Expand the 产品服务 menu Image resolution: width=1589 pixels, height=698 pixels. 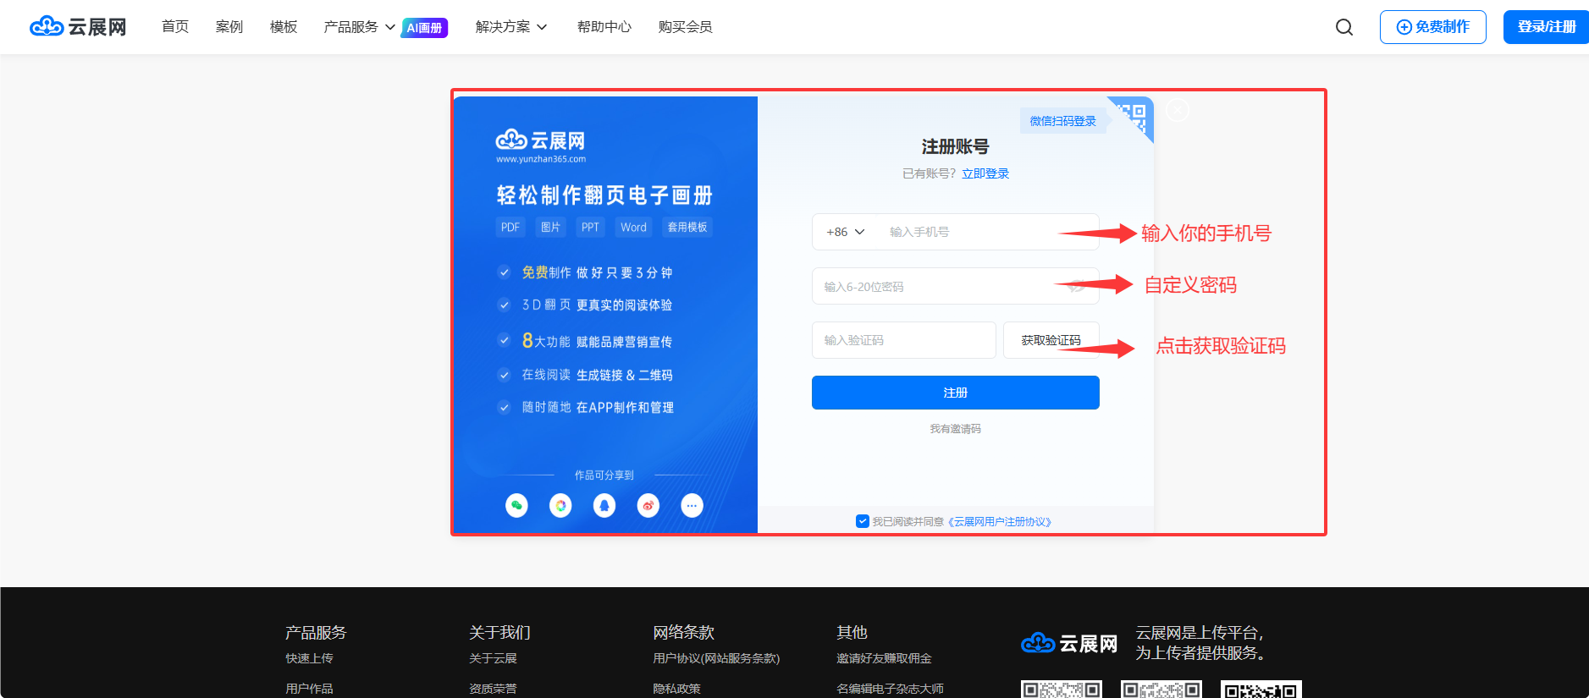coord(359,27)
